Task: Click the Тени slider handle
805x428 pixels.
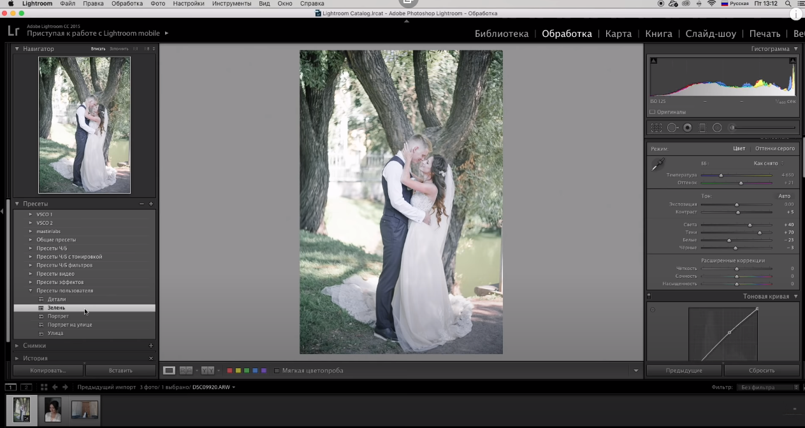Action: click(x=759, y=232)
